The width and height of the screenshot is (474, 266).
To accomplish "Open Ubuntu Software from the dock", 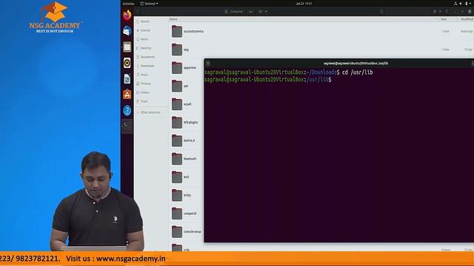I will [x=127, y=95].
